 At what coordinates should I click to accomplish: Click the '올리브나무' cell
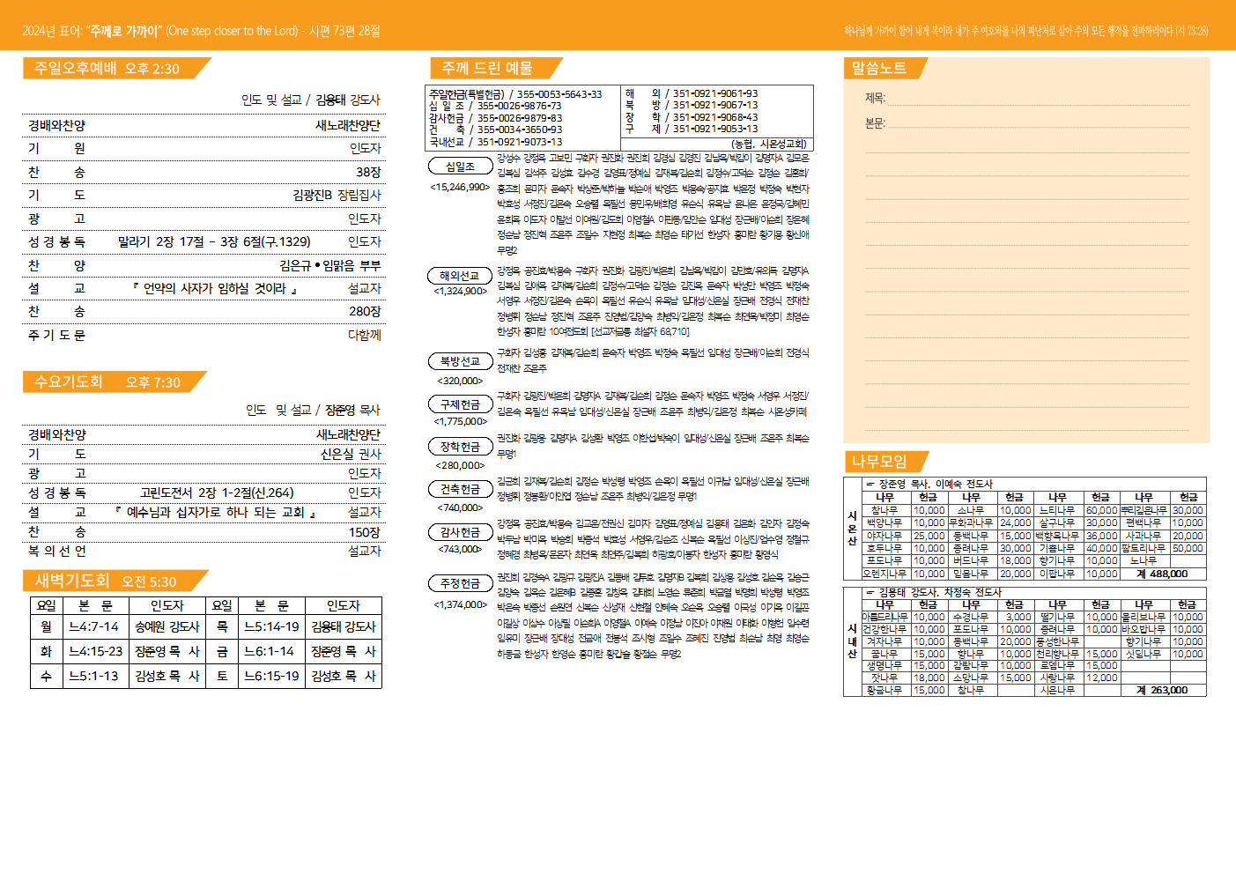pos(1143,617)
